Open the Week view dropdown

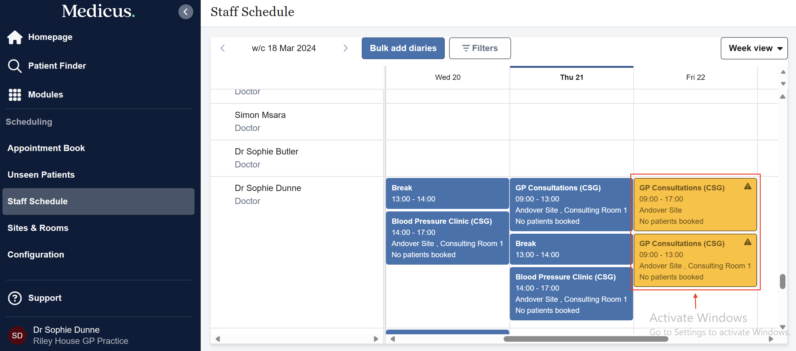click(754, 48)
